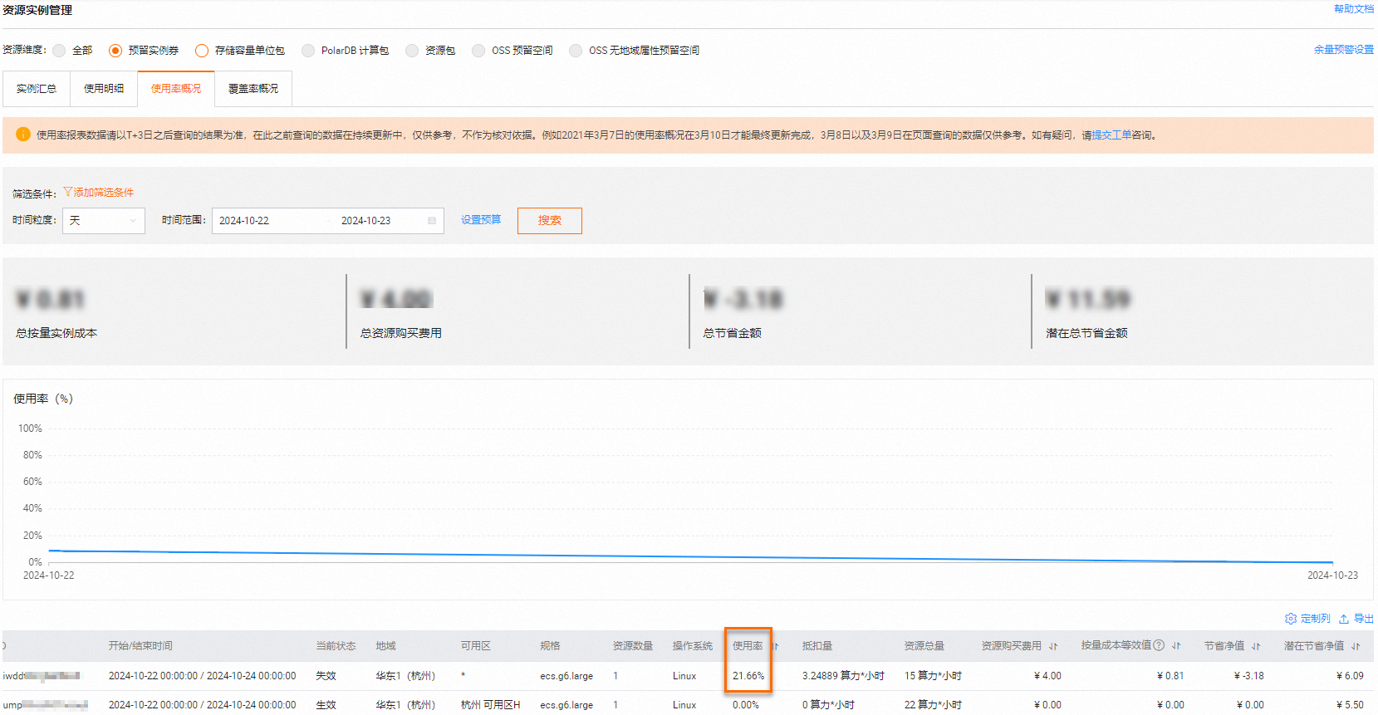Click the 失效 status cell
This screenshot has height=715, width=1378.
(x=326, y=676)
